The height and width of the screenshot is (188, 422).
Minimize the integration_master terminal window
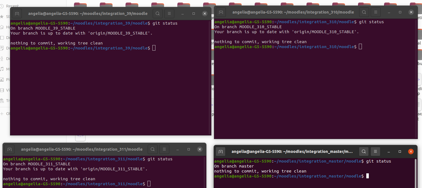[389, 152]
